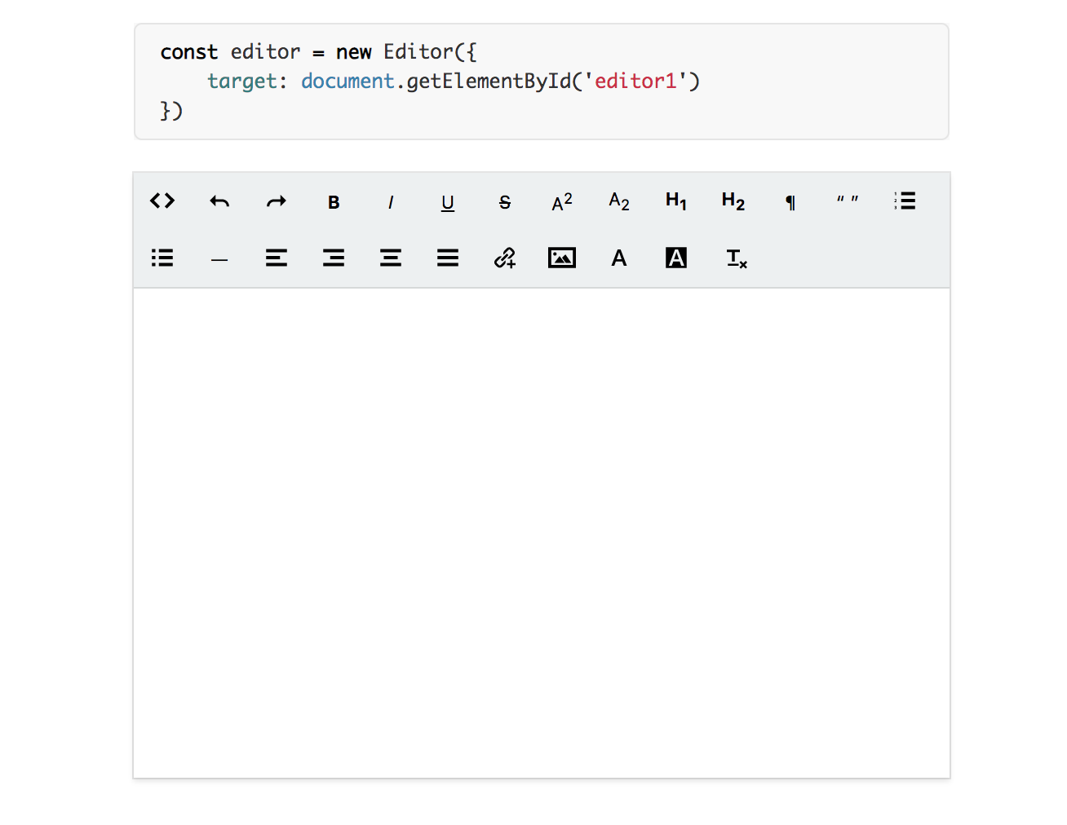Apply underline formatting
1067x825 pixels.
448,201
